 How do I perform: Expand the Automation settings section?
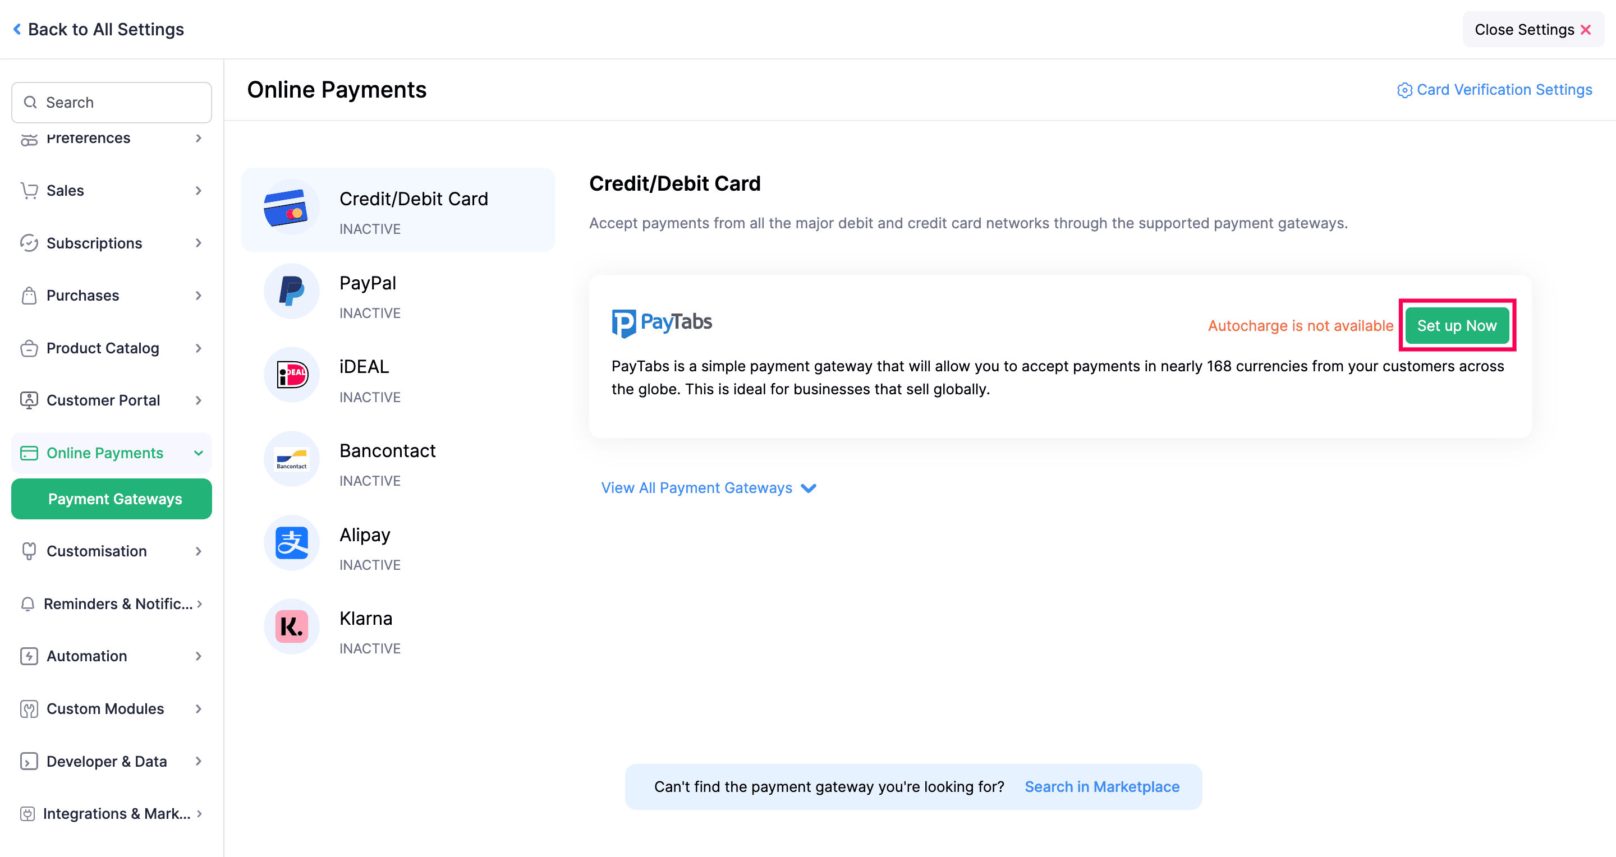pyautogui.click(x=112, y=656)
